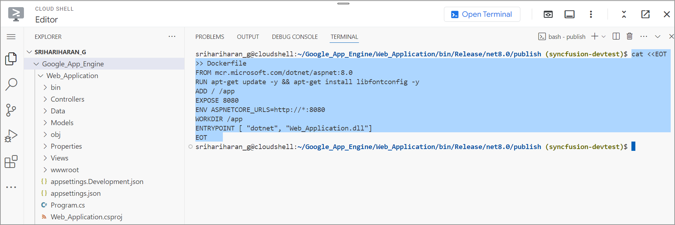Click the terminal prompt cursor line
The height and width of the screenshot is (225, 675).
(415, 147)
